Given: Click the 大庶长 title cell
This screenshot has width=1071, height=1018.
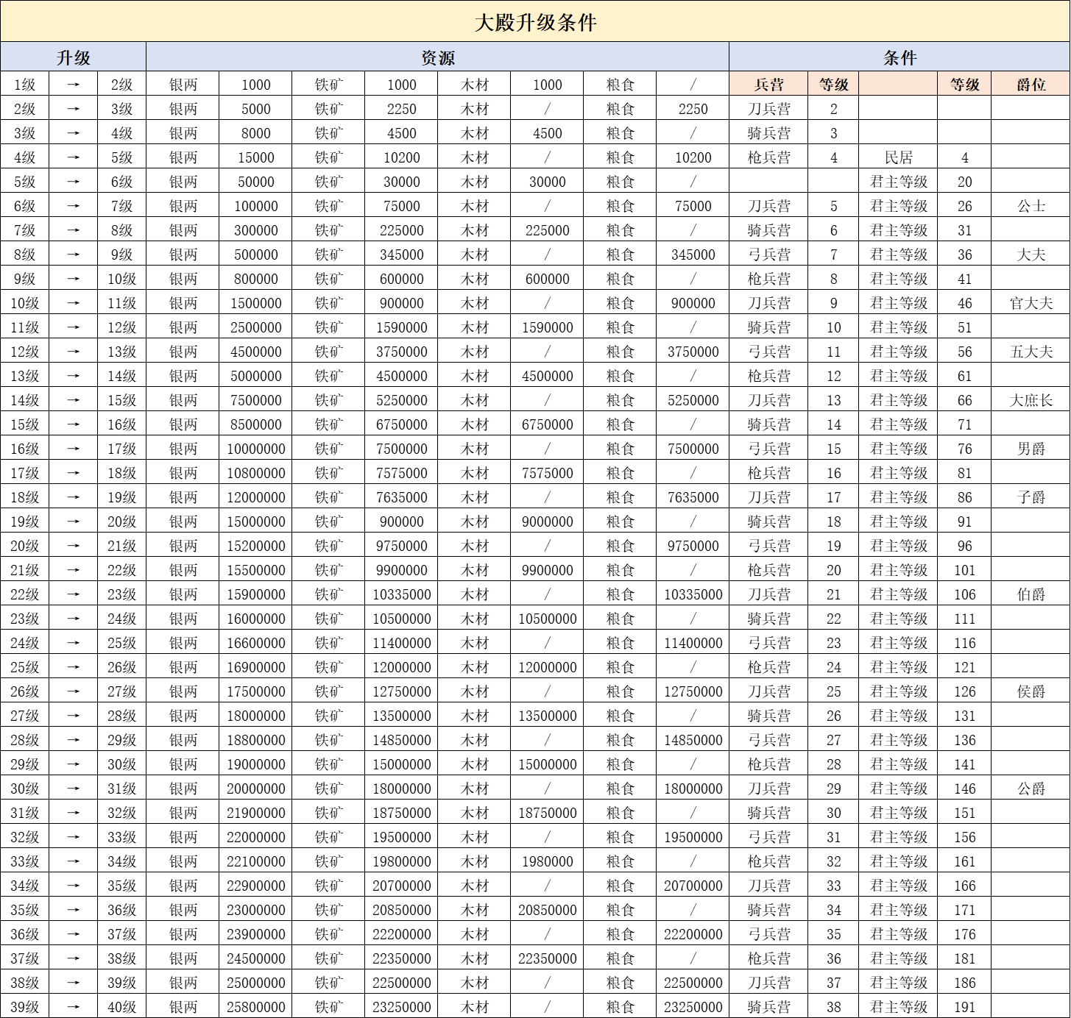Looking at the screenshot, I should (x=1031, y=400).
